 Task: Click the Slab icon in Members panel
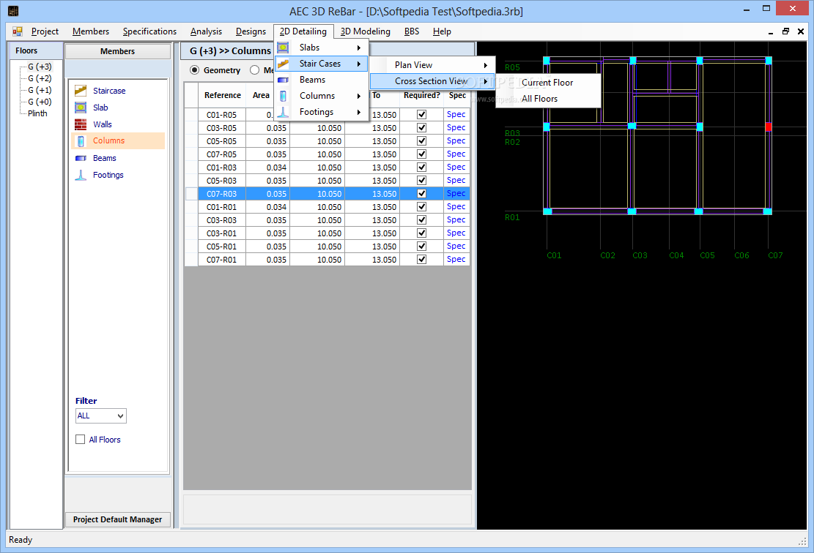(x=81, y=108)
